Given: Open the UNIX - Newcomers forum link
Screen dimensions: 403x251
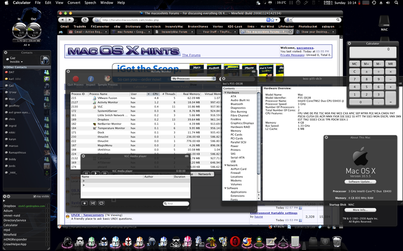Looking at the screenshot, I should [x=87, y=215].
